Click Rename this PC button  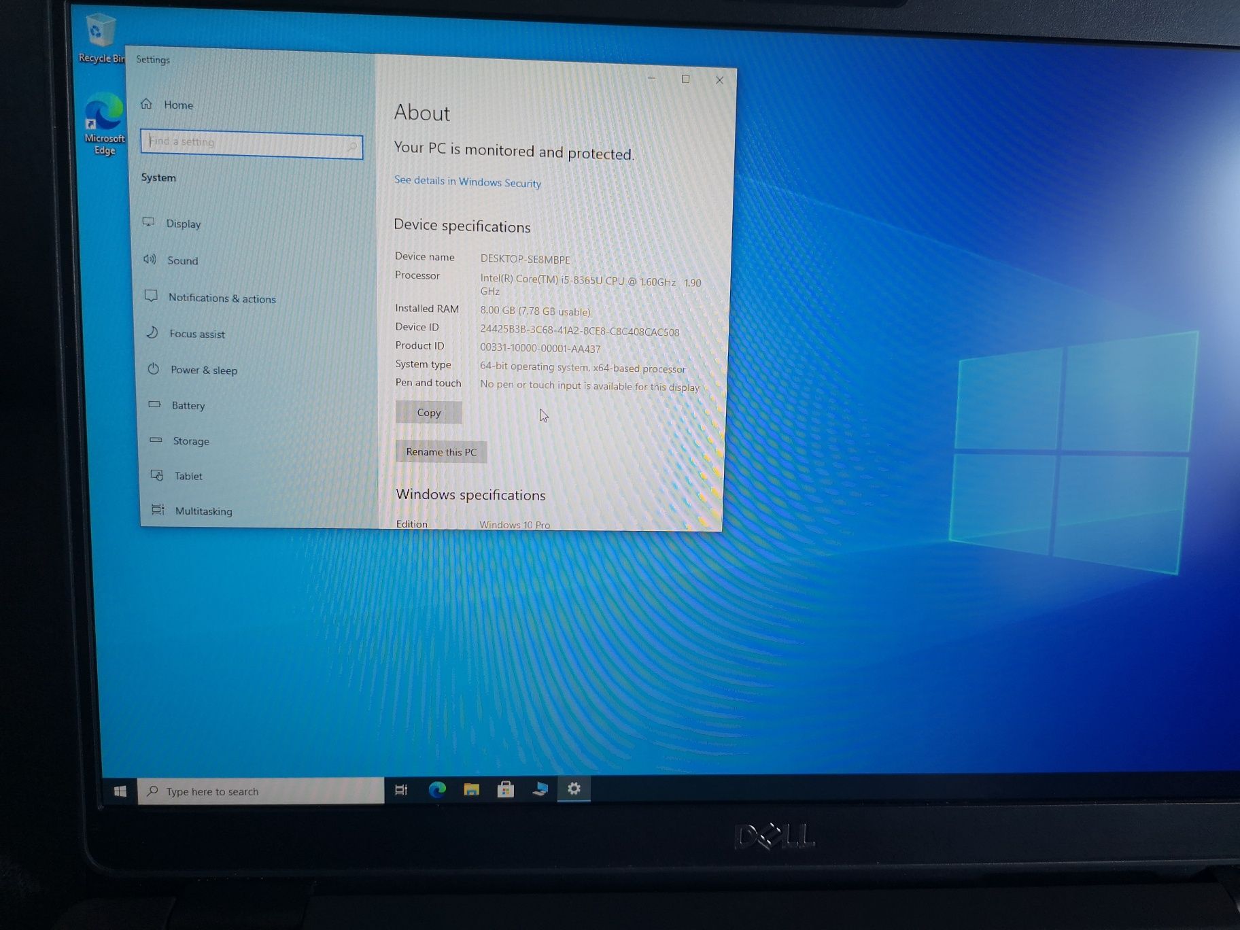(x=441, y=452)
